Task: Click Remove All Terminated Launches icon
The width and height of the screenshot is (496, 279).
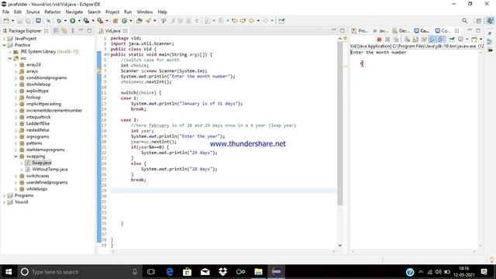Action: tap(396, 40)
